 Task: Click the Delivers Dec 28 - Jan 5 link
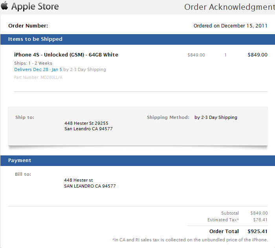[x=38, y=69]
